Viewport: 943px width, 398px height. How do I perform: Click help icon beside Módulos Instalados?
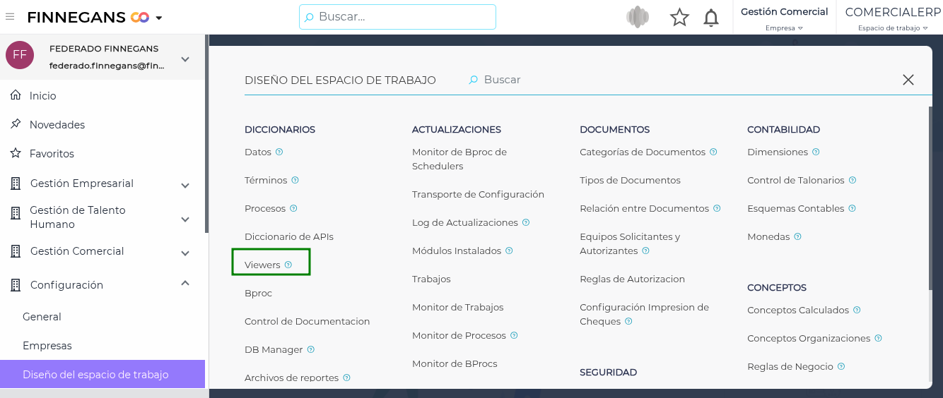tap(510, 251)
